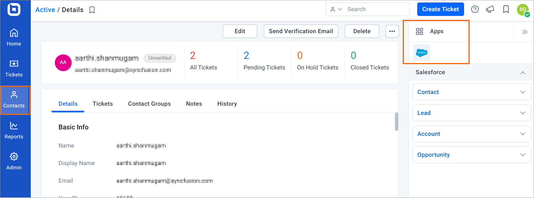Click the Delete button
The height and width of the screenshot is (222, 534).
click(x=362, y=31)
